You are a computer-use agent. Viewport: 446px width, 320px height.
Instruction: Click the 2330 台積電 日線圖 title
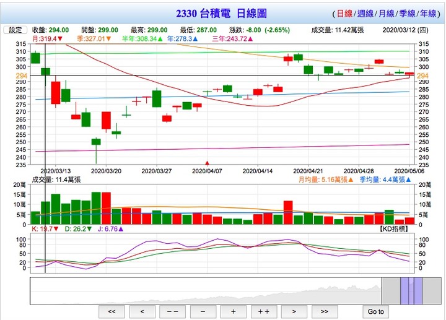[x=221, y=14]
